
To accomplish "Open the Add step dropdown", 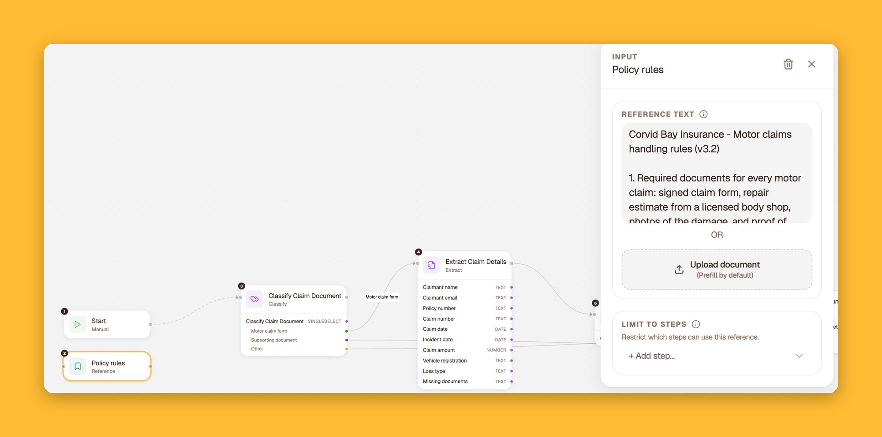I will 717,356.
